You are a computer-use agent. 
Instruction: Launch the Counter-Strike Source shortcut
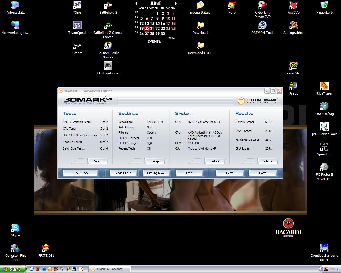(x=108, y=50)
